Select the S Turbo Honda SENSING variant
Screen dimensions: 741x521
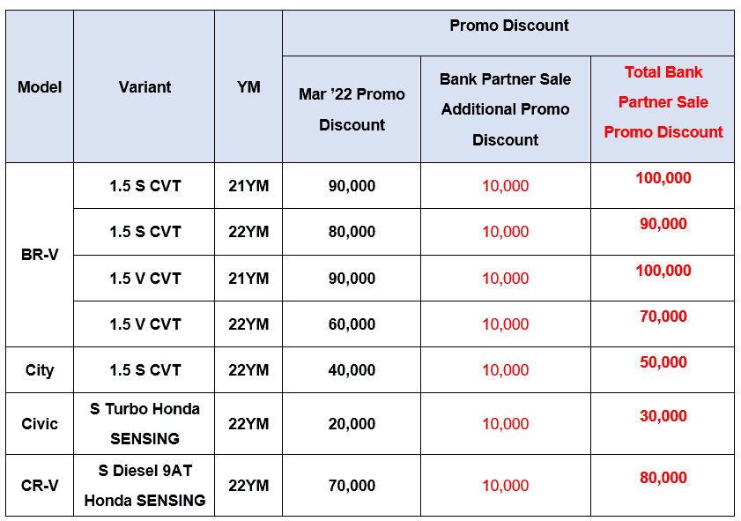[x=144, y=424]
